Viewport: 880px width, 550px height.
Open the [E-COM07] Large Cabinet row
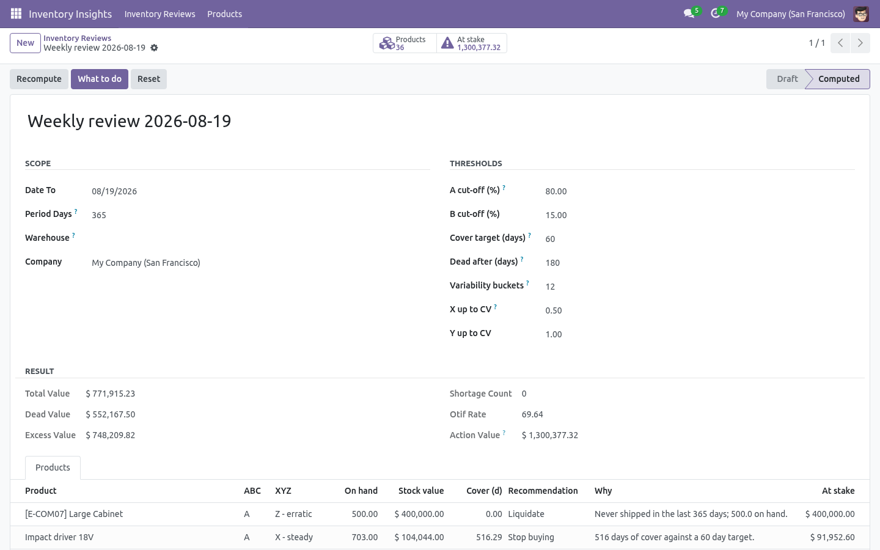click(440, 514)
